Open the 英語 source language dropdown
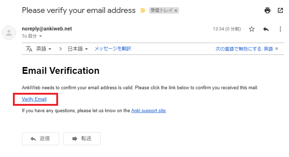 44,49
